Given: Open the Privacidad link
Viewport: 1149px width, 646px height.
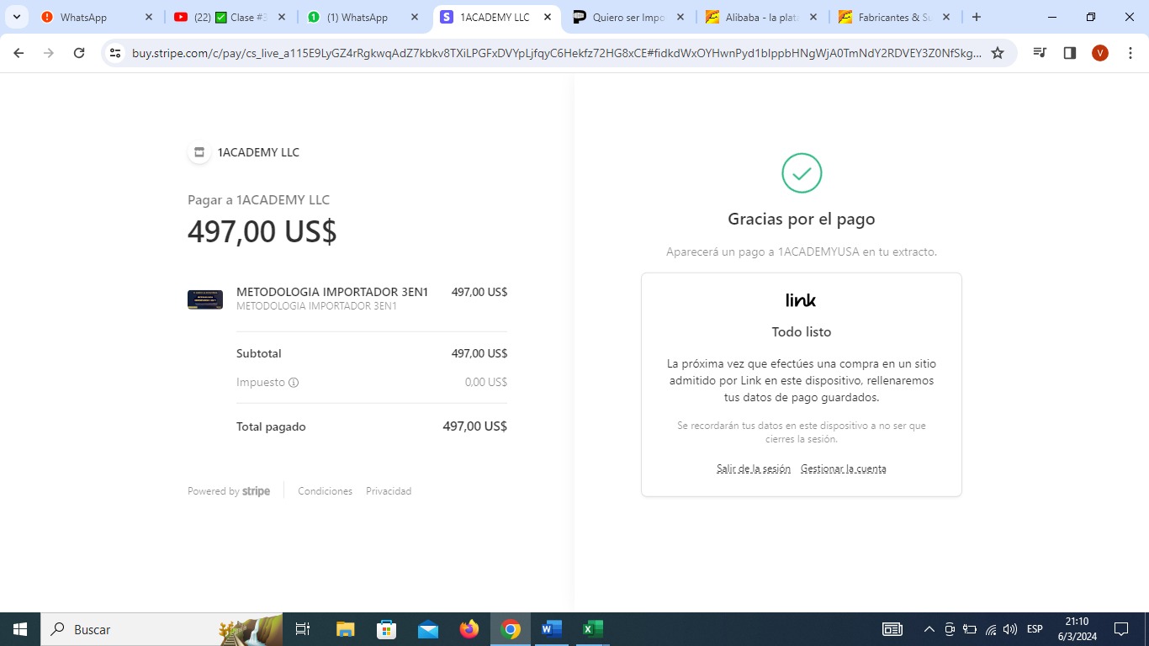Looking at the screenshot, I should coord(389,491).
